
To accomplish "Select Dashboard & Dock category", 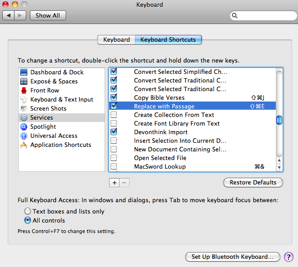I will 62,72.
